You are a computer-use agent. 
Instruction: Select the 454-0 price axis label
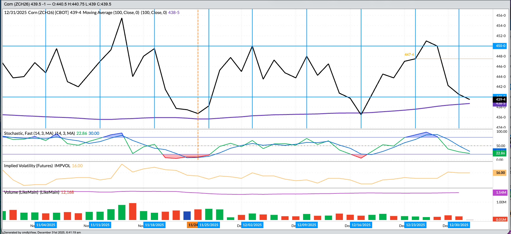pyautogui.click(x=501, y=26)
